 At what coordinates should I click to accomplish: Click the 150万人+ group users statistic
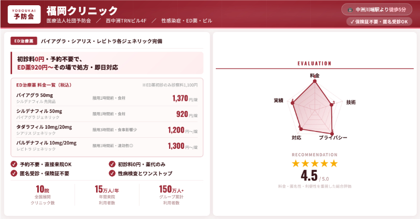[x=171, y=195]
